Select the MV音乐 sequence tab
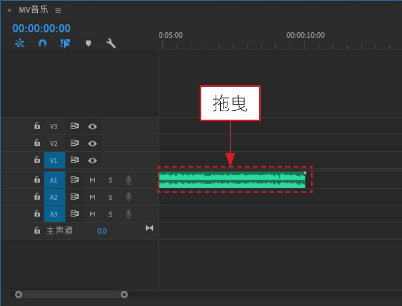Viewport: 402px width, 306px height. (x=33, y=10)
